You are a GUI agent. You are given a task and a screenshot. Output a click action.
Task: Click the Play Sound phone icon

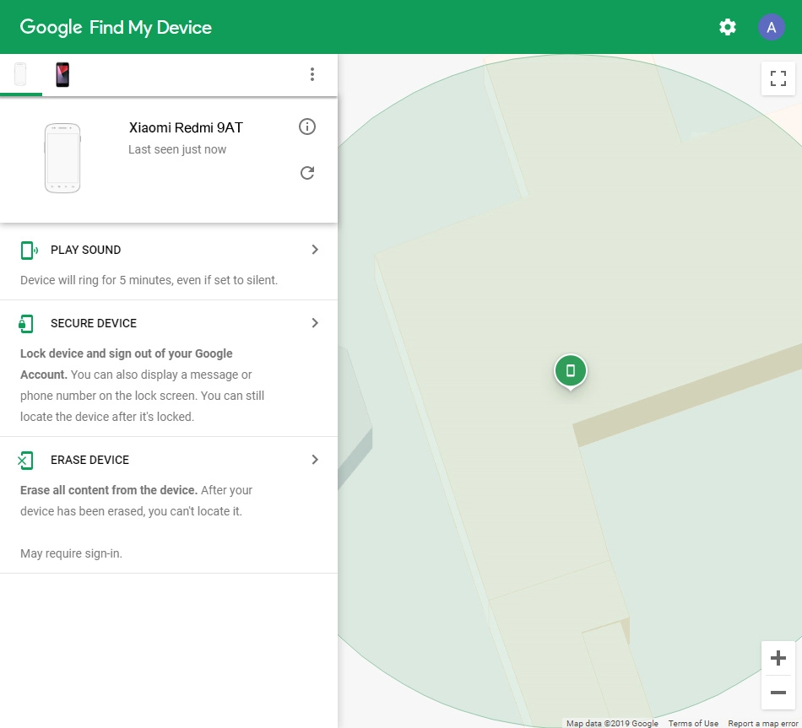29,250
